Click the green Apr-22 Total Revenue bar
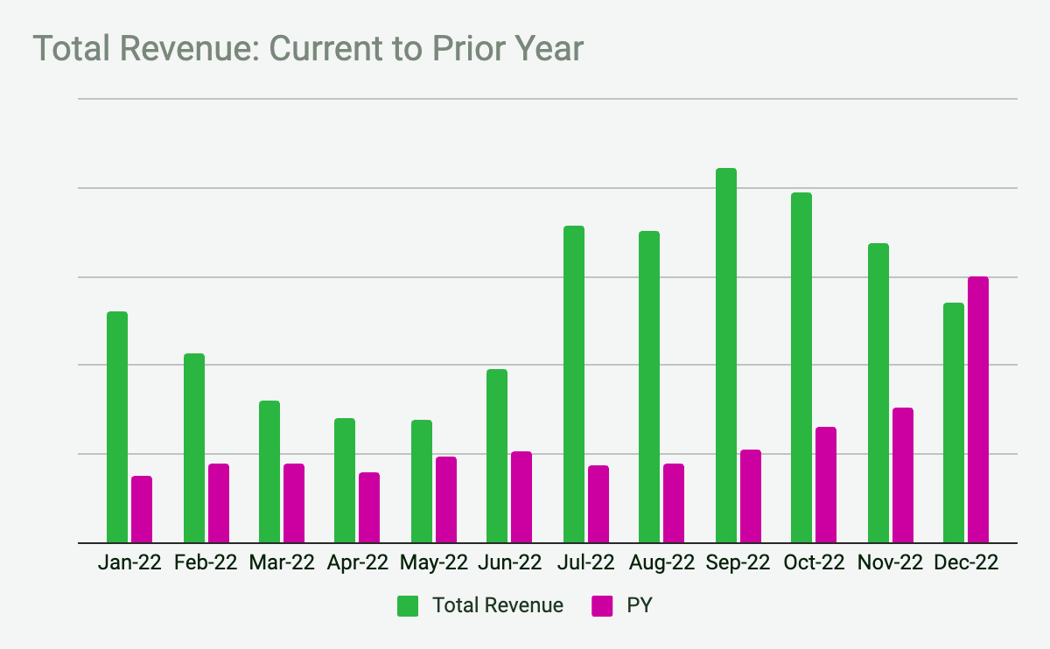Viewport: 1050px width, 649px height. point(345,480)
